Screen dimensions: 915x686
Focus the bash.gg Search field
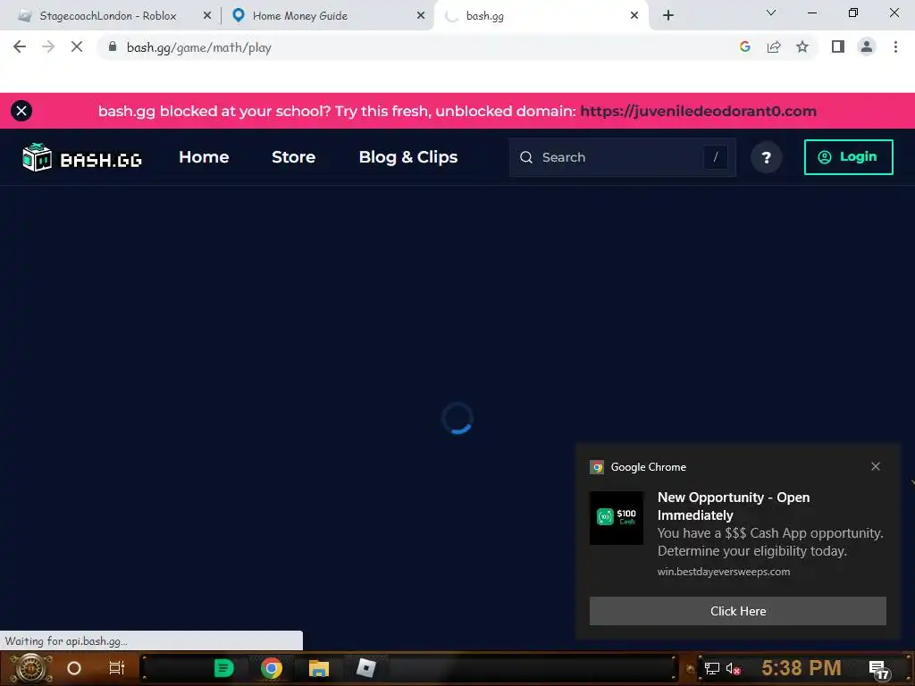coord(622,157)
